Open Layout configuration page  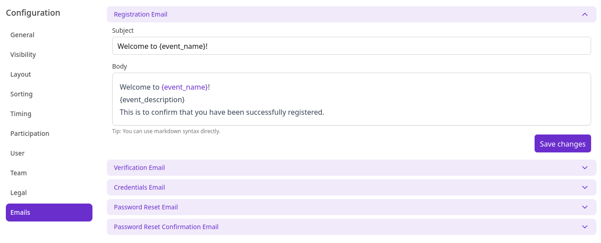(x=21, y=74)
